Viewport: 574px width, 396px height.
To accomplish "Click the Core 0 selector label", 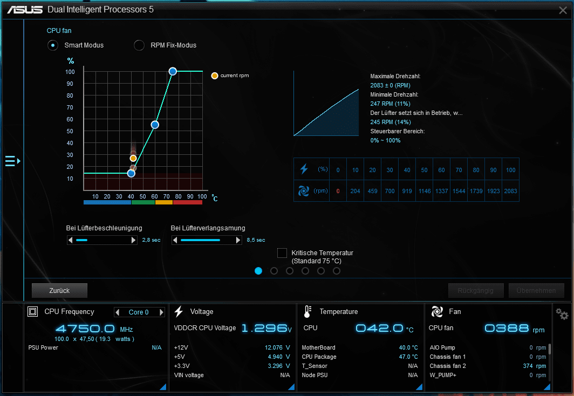I will 139,312.
